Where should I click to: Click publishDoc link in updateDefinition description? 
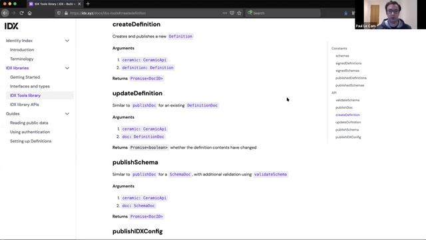click(x=144, y=105)
